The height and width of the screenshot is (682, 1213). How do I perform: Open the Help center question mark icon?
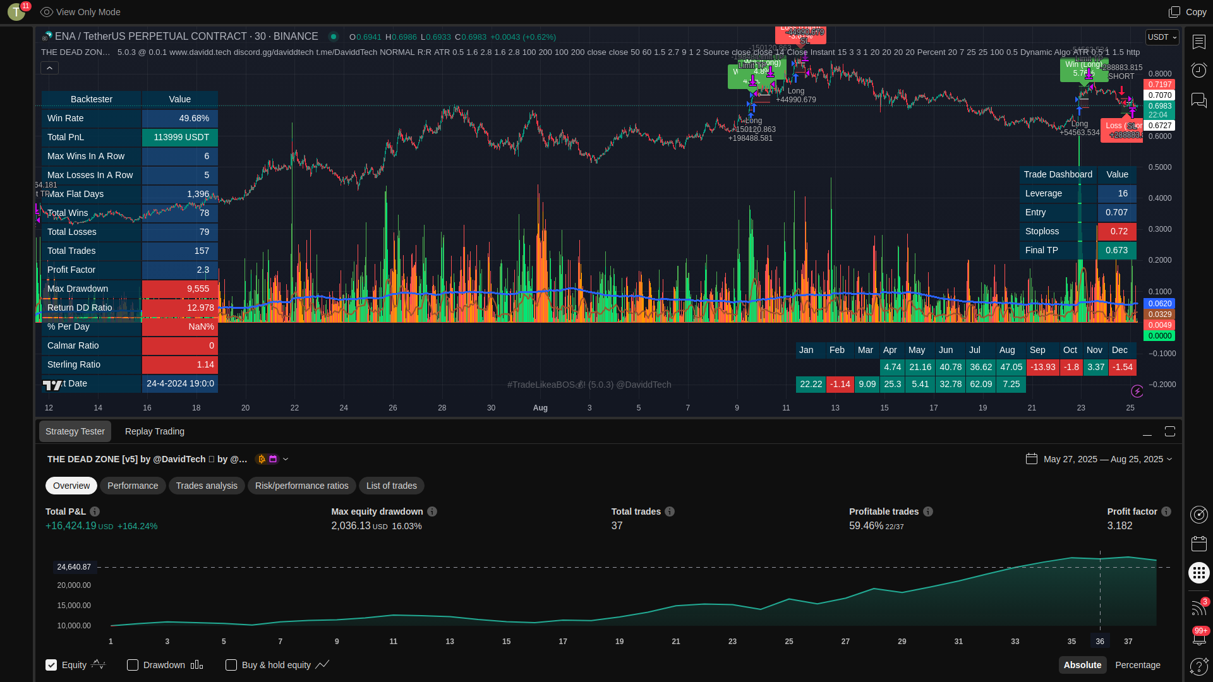coord(1198,666)
